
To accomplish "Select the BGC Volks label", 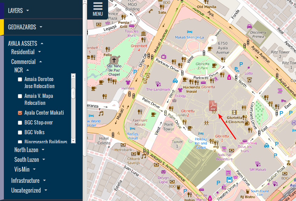I will 35,132.
